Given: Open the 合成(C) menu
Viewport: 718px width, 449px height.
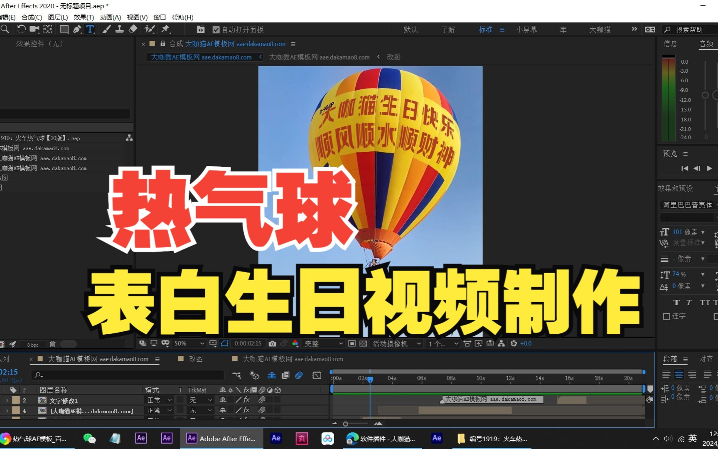Looking at the screenshot, I should 32,17.
